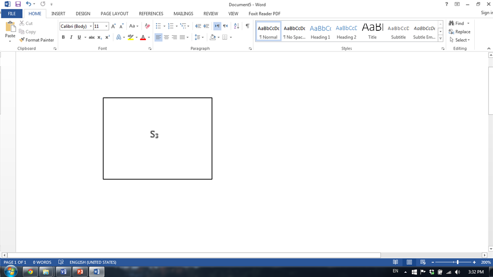Expand the Styles gallery more button
This screenshot has height=277, width=493.
point(441,39)
